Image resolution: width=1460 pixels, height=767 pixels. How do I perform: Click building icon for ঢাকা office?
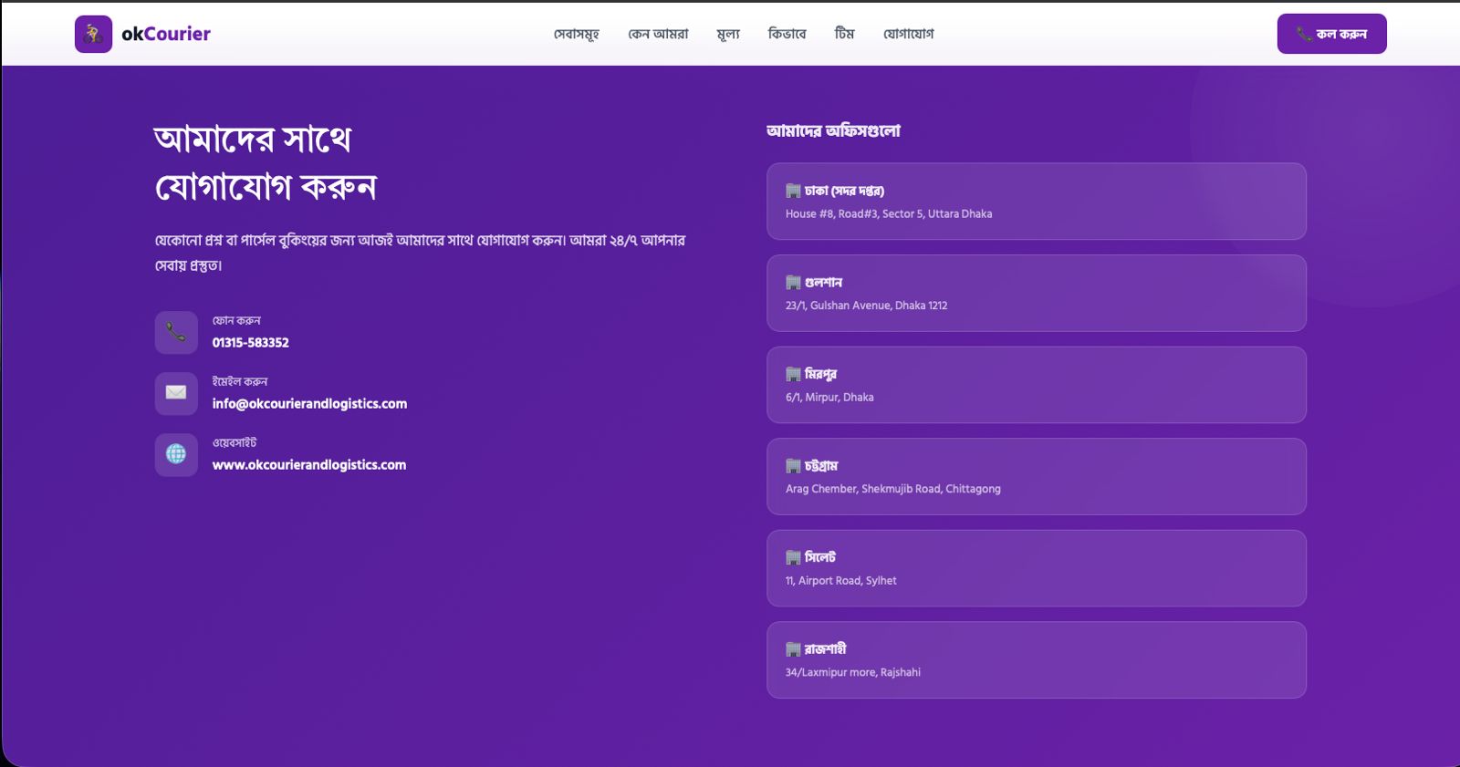793,191
